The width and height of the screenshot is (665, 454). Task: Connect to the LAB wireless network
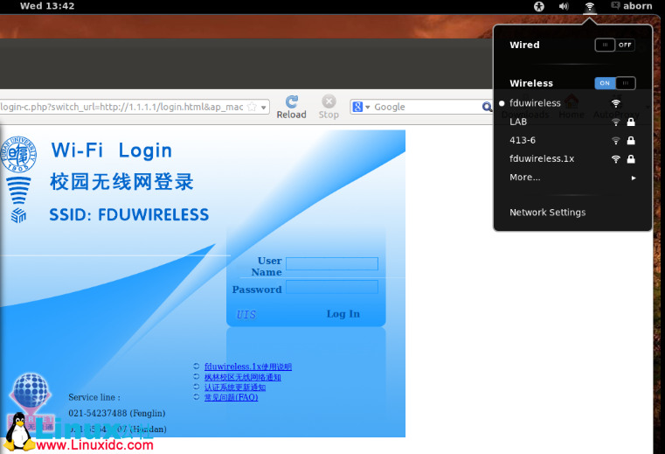tap(518, 122)
